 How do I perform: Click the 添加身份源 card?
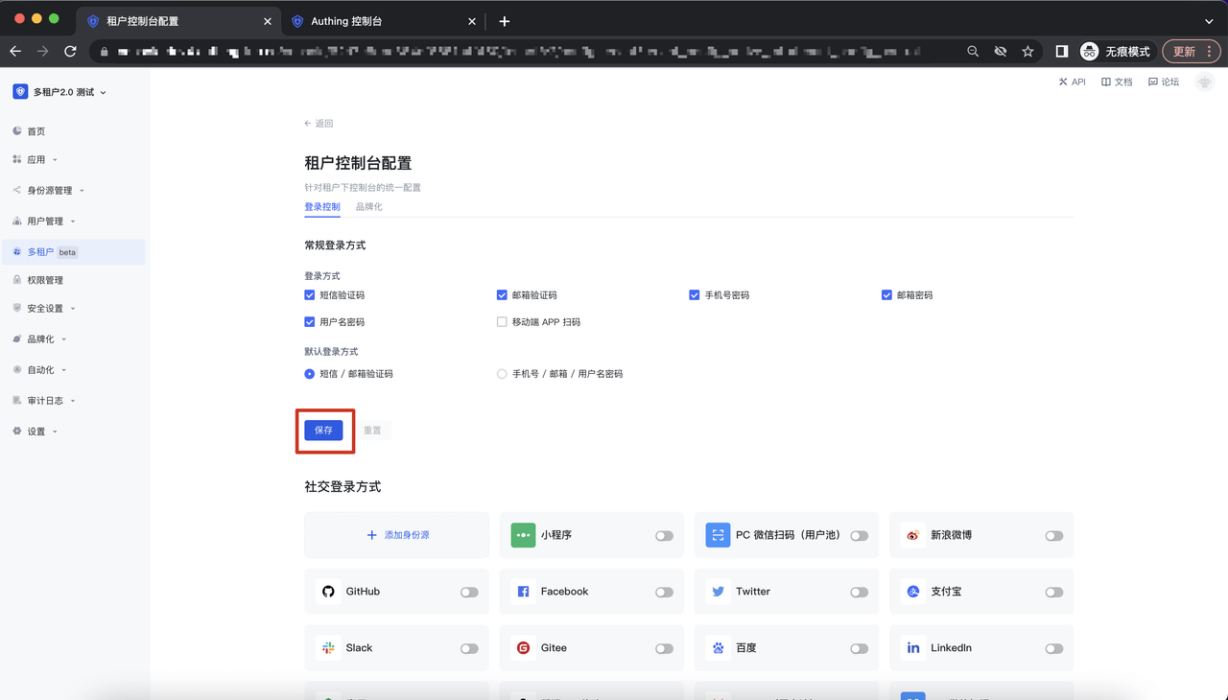(x=397, y=535)
